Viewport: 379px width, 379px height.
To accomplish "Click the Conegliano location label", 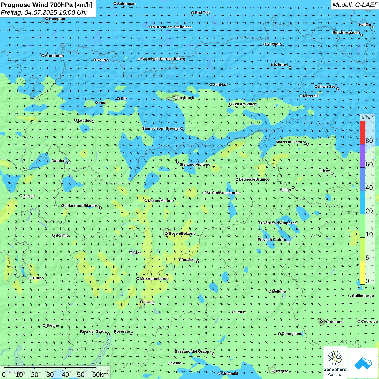I will 292,334.
